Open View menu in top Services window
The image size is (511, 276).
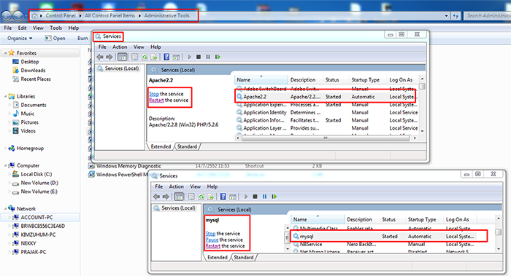coord(139,47)
